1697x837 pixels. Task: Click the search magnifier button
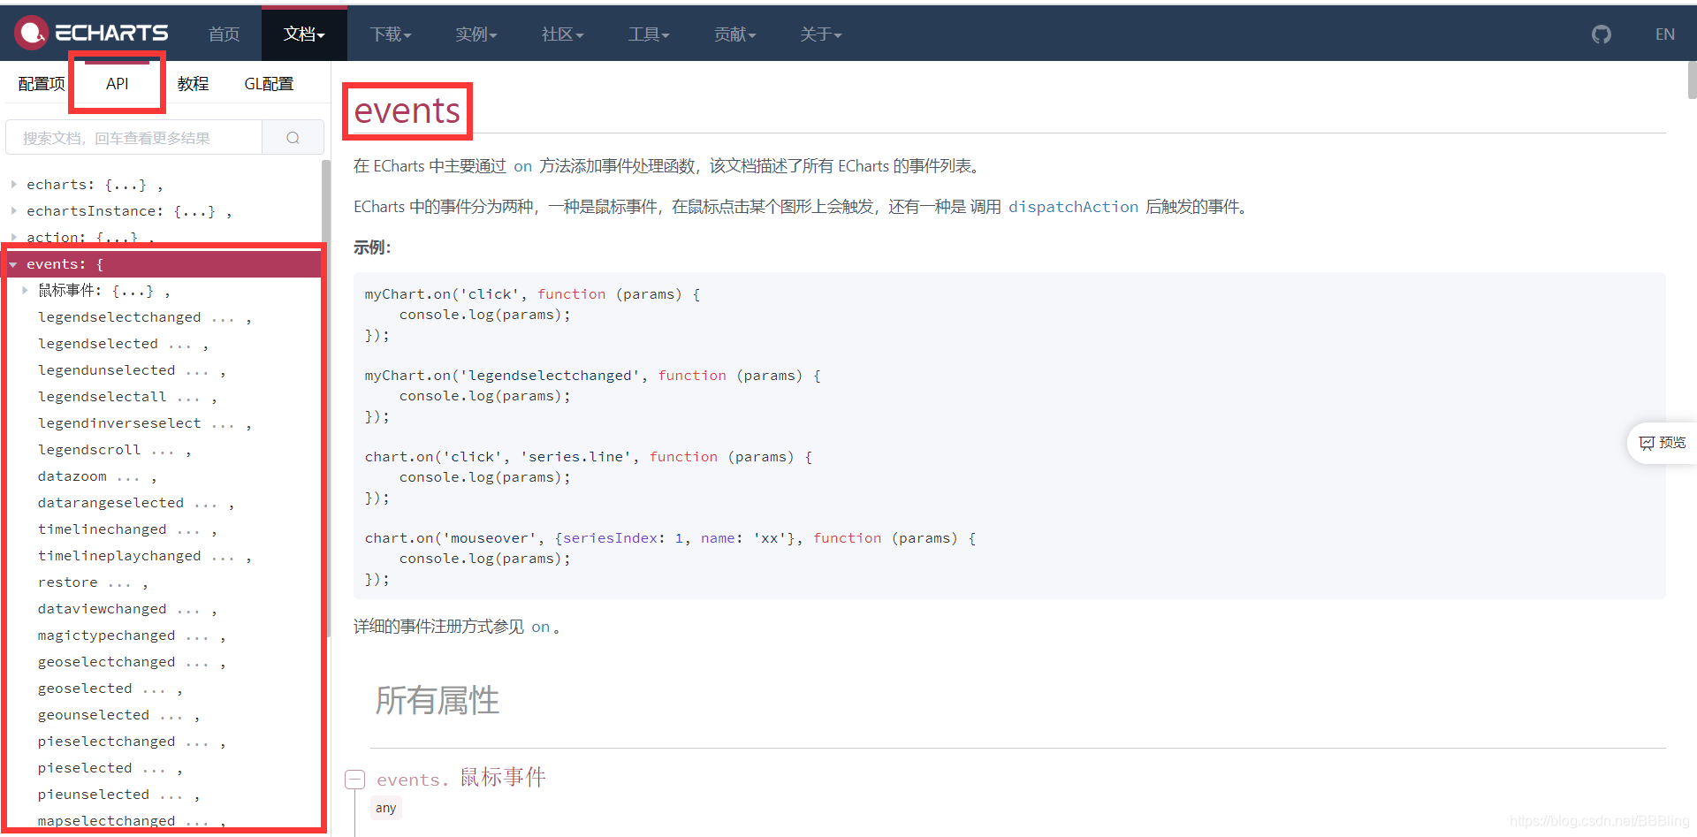point(293,138)
